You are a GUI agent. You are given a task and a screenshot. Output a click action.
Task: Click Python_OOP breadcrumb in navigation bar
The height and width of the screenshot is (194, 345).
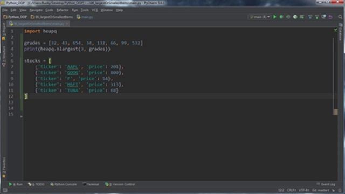[16, 17]
